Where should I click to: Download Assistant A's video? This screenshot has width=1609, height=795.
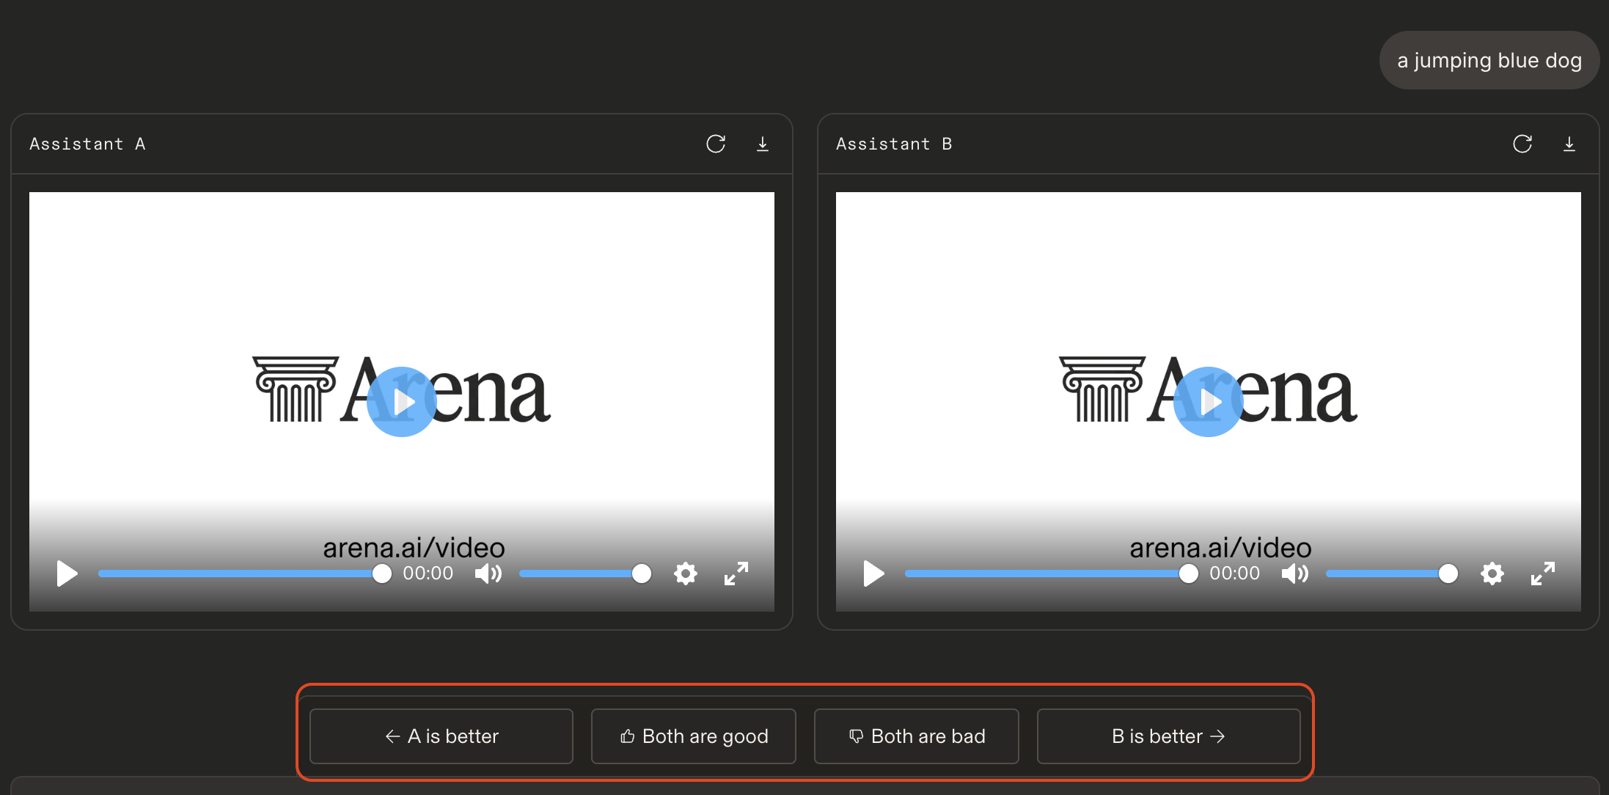[763, 144]
